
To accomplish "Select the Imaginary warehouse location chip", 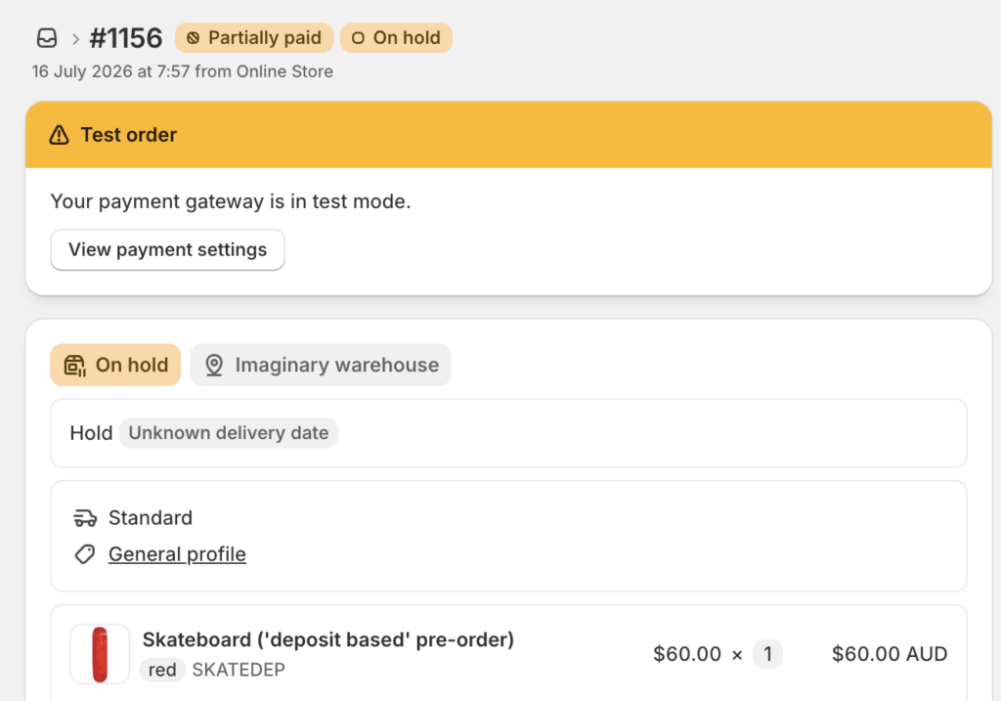I will point(321,366).
